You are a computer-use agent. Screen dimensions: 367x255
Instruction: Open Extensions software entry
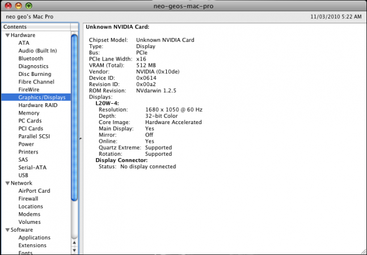pyautogui.click(x=32, y=245)
